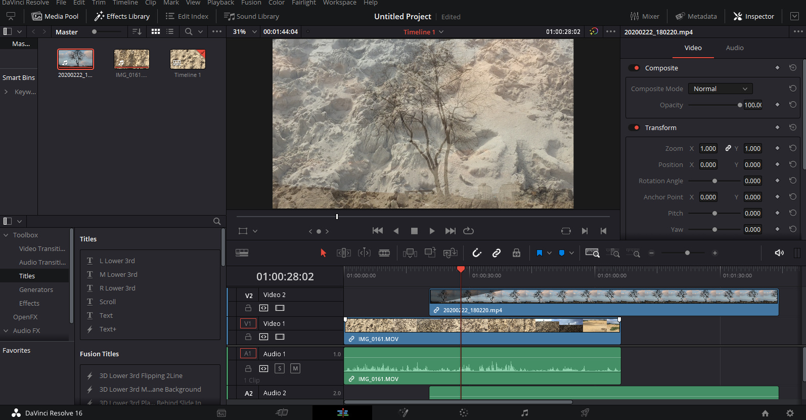Toggle the Effects Library button
Viewport: 806px width, 420px height.
tap(122, 16)
